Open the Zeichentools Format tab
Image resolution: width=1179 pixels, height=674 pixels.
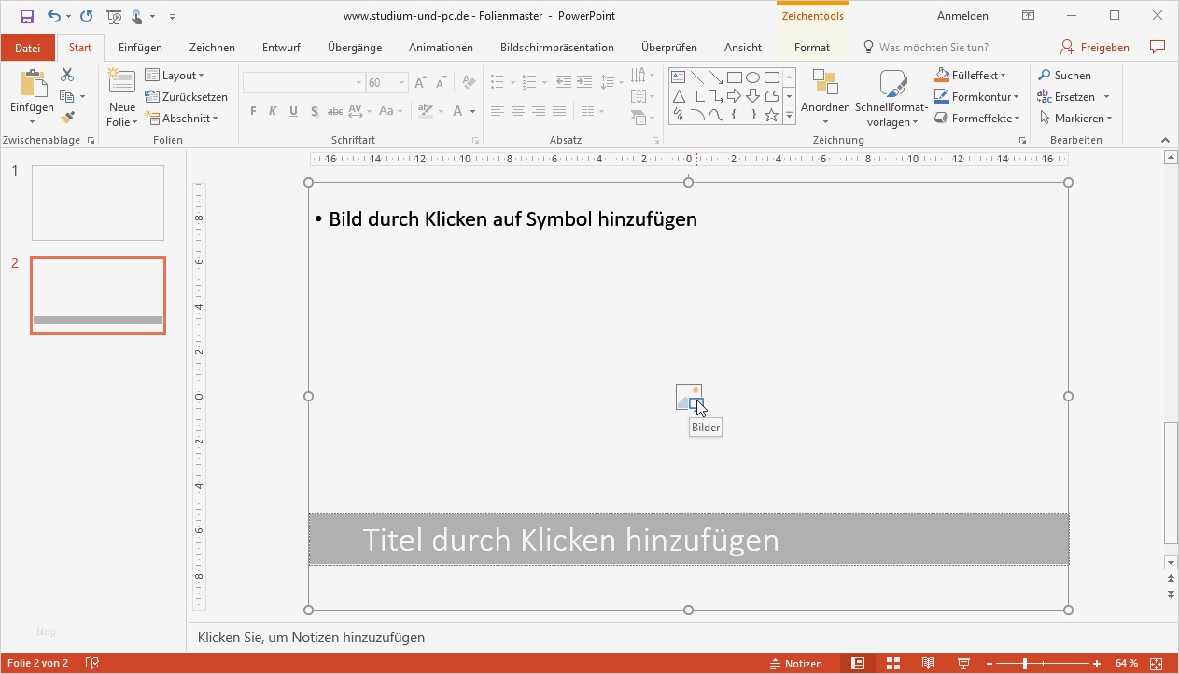(811, 47)
